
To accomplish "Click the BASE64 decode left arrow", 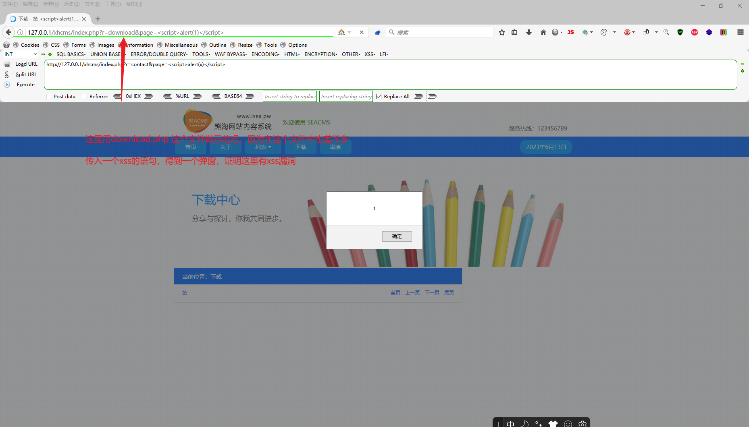I will point(216,96).
